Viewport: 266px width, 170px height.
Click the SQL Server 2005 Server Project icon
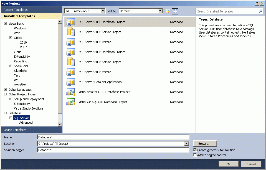tap(71, 32)
